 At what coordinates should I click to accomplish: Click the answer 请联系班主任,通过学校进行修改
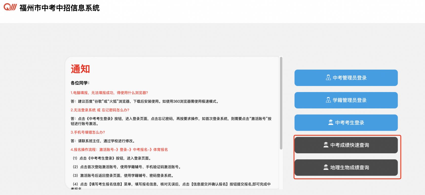pyautogui.click(x=103, y=141)
